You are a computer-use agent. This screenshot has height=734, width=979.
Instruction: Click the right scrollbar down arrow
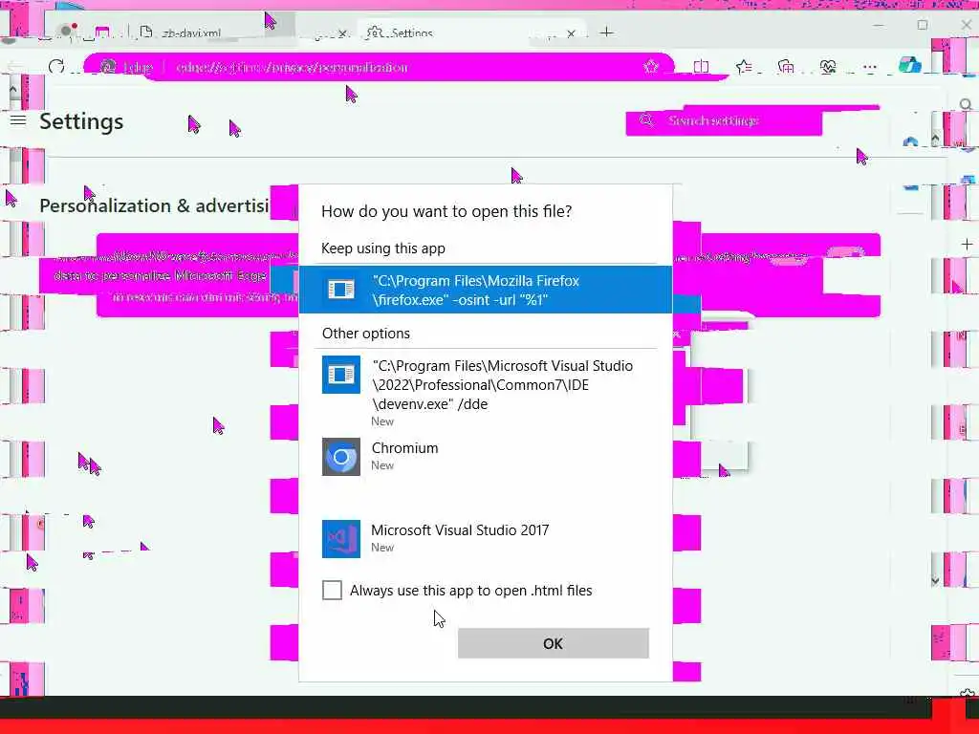point(935,581)
